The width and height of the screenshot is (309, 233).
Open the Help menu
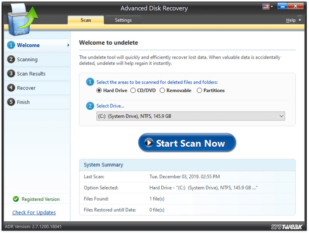(291, 20)
